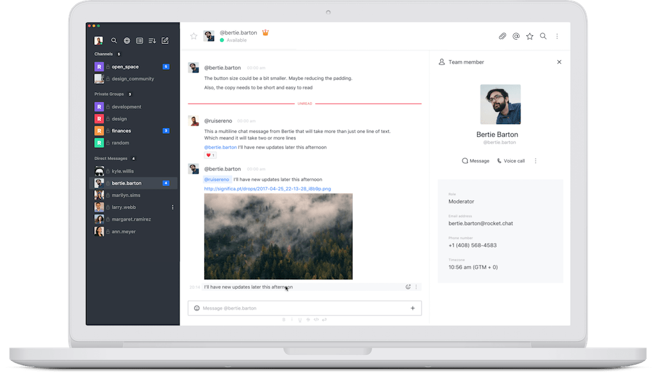The width and height of the screenshot is (656, 373).
Task: Open the foggy forest image preview
Action: 278,237
